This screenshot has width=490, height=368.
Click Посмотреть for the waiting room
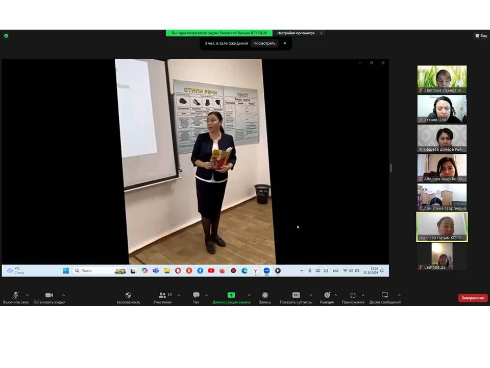pyautogui.click(x=264, y=43)
